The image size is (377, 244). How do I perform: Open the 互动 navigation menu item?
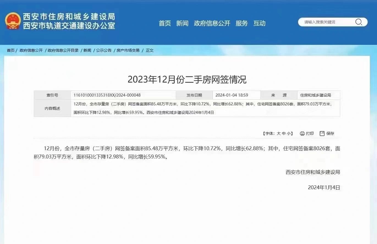point(259,23)
